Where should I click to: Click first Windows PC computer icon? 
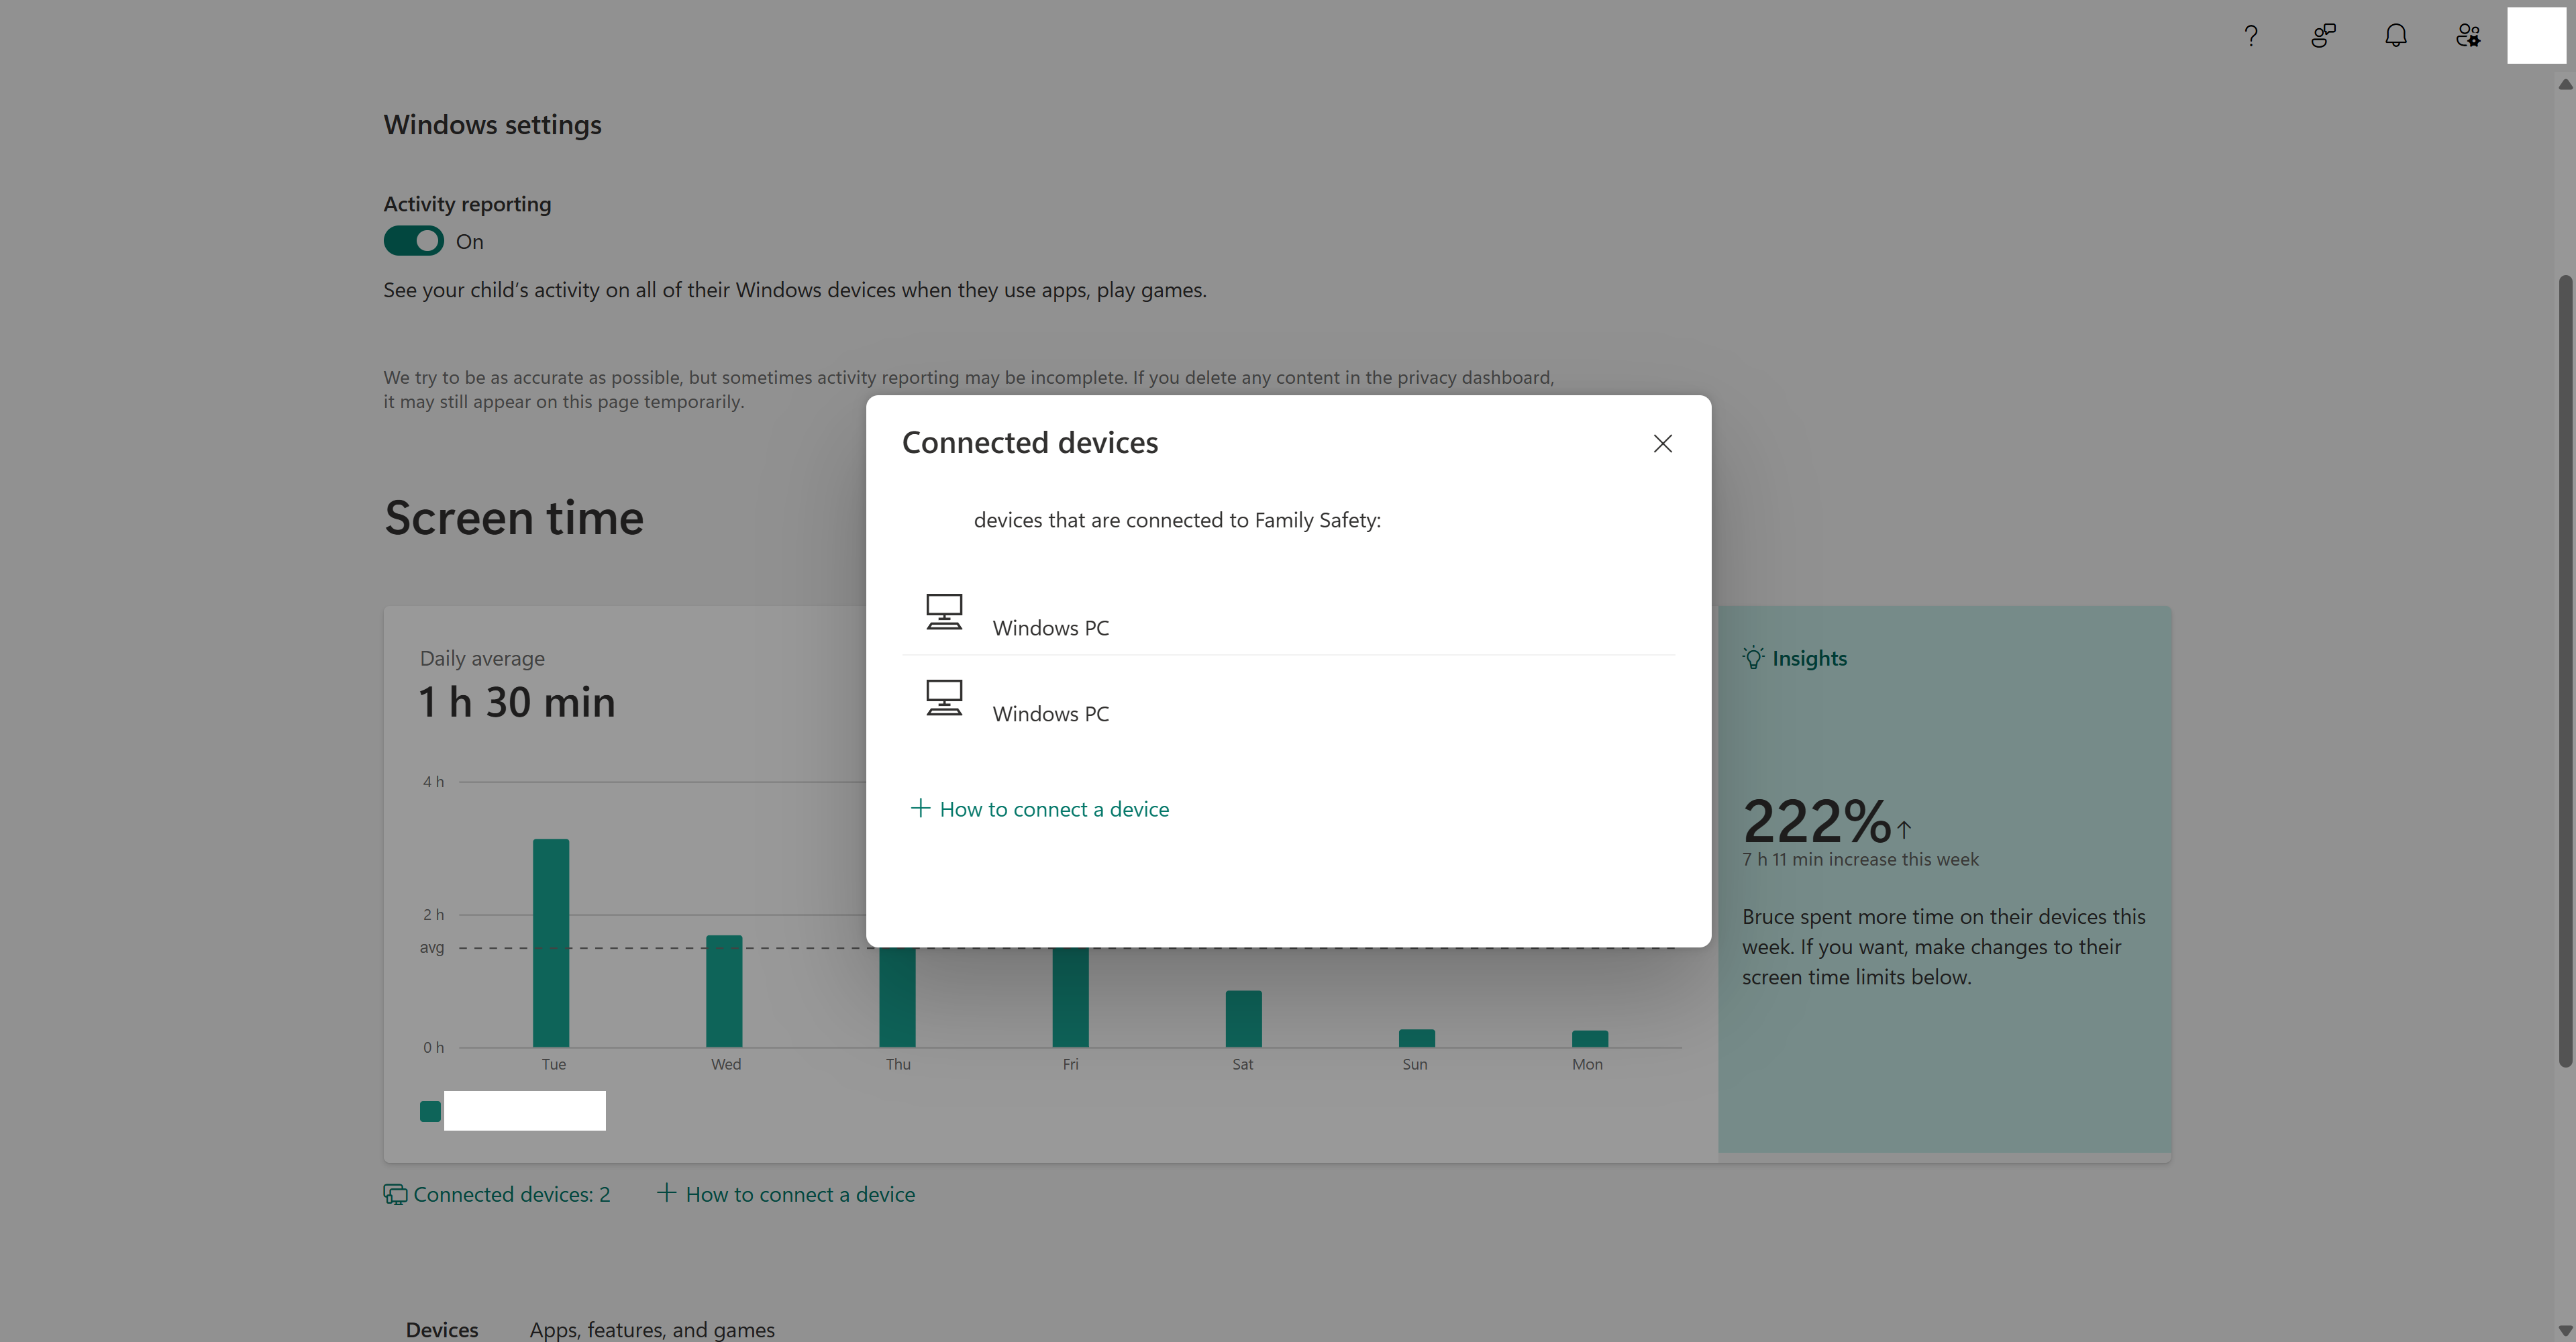pos(944,612)
